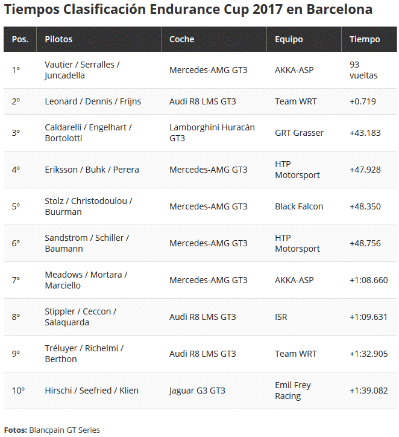Click the 'Pos.' column header
This screenshot has width=399, height=437.
[x=20, y=39]
